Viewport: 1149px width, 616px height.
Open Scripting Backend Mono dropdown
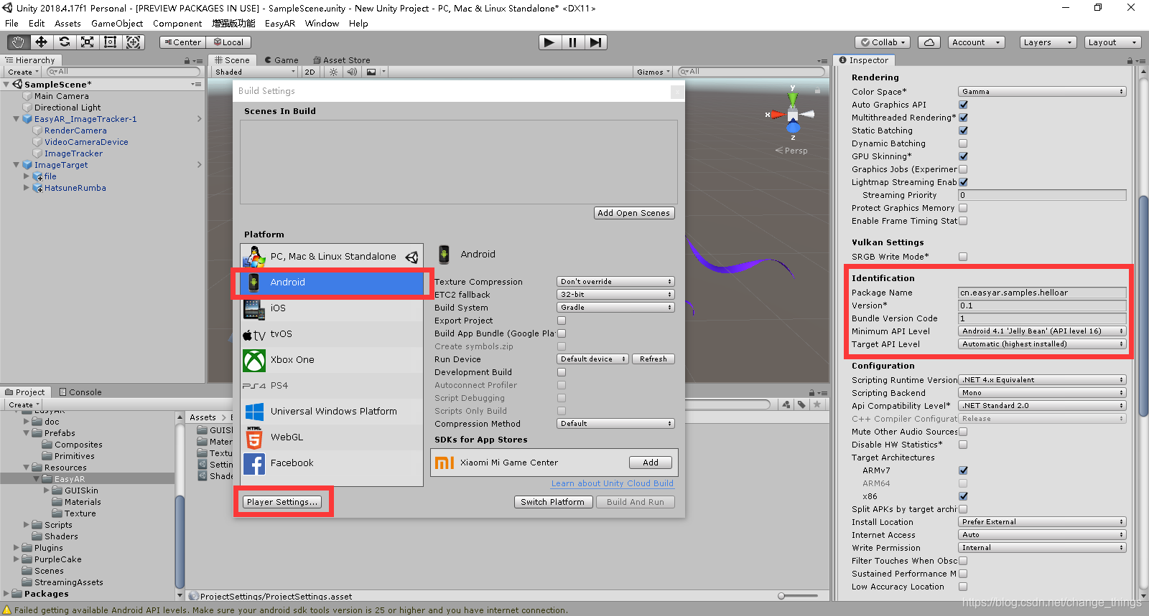tap(1042, 393)
